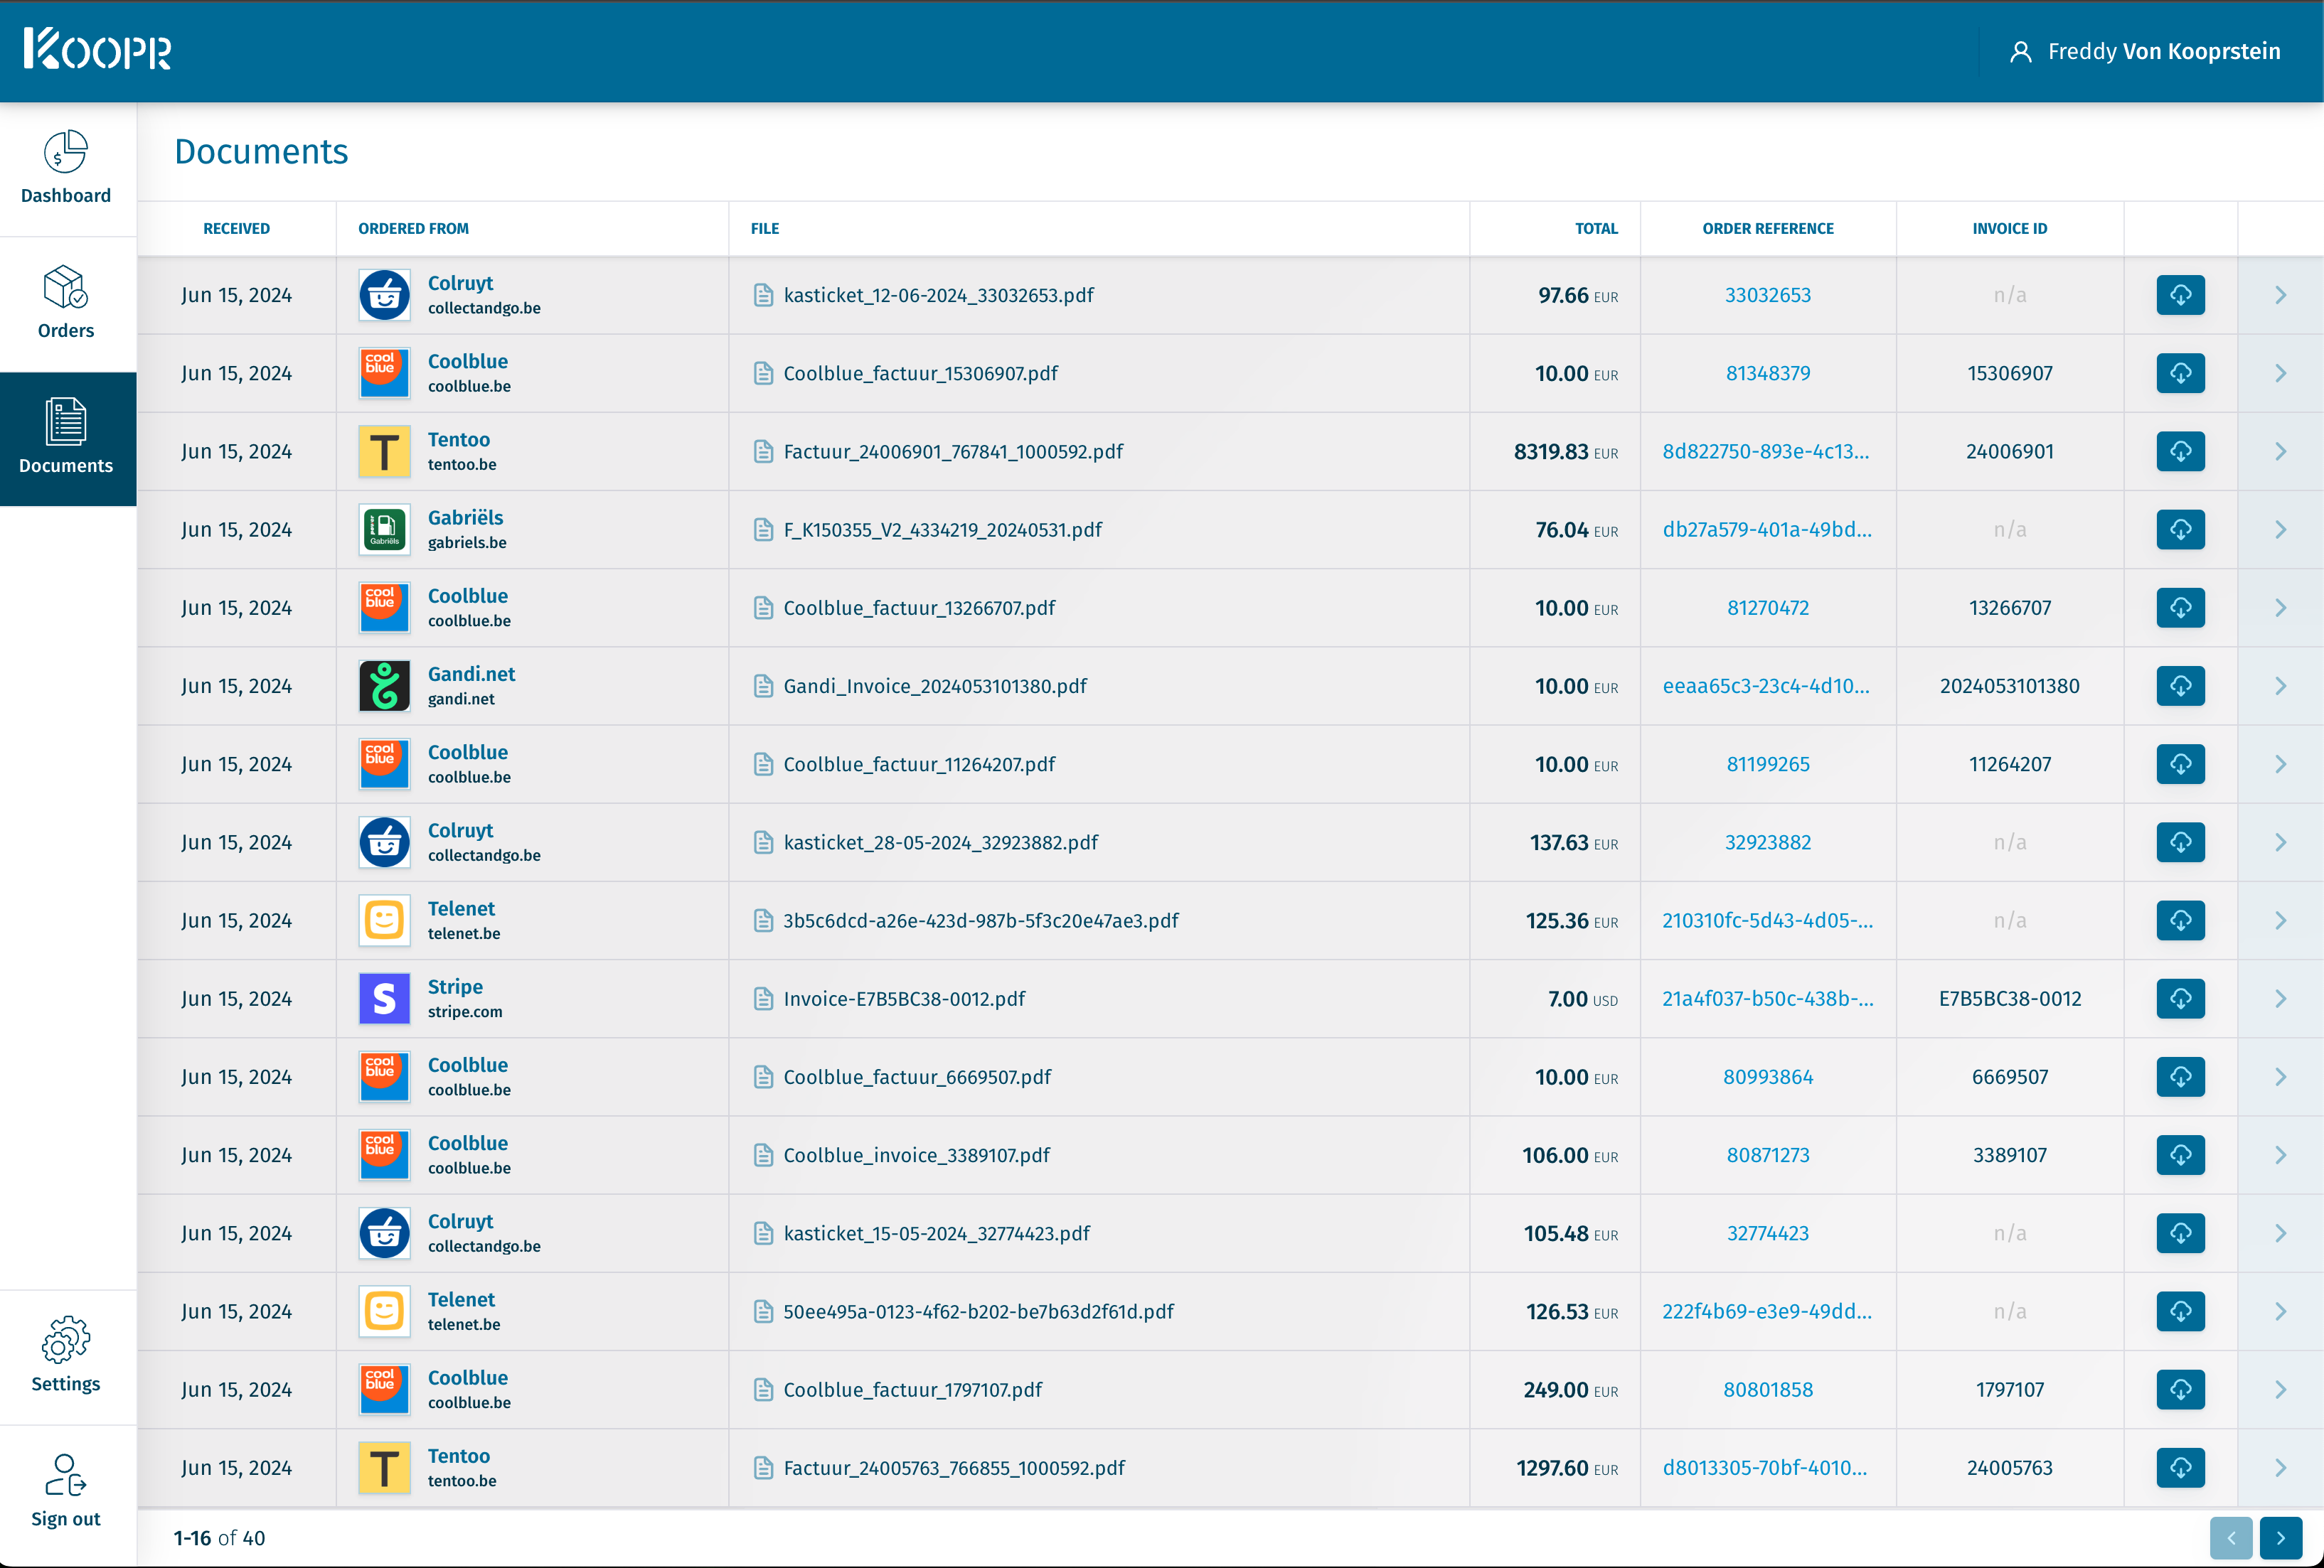Download Invoice-E7B5BC38-0012.pdf cloud icon
This screenshot has width=2324, height=1568.
(x=2180, y=999)
